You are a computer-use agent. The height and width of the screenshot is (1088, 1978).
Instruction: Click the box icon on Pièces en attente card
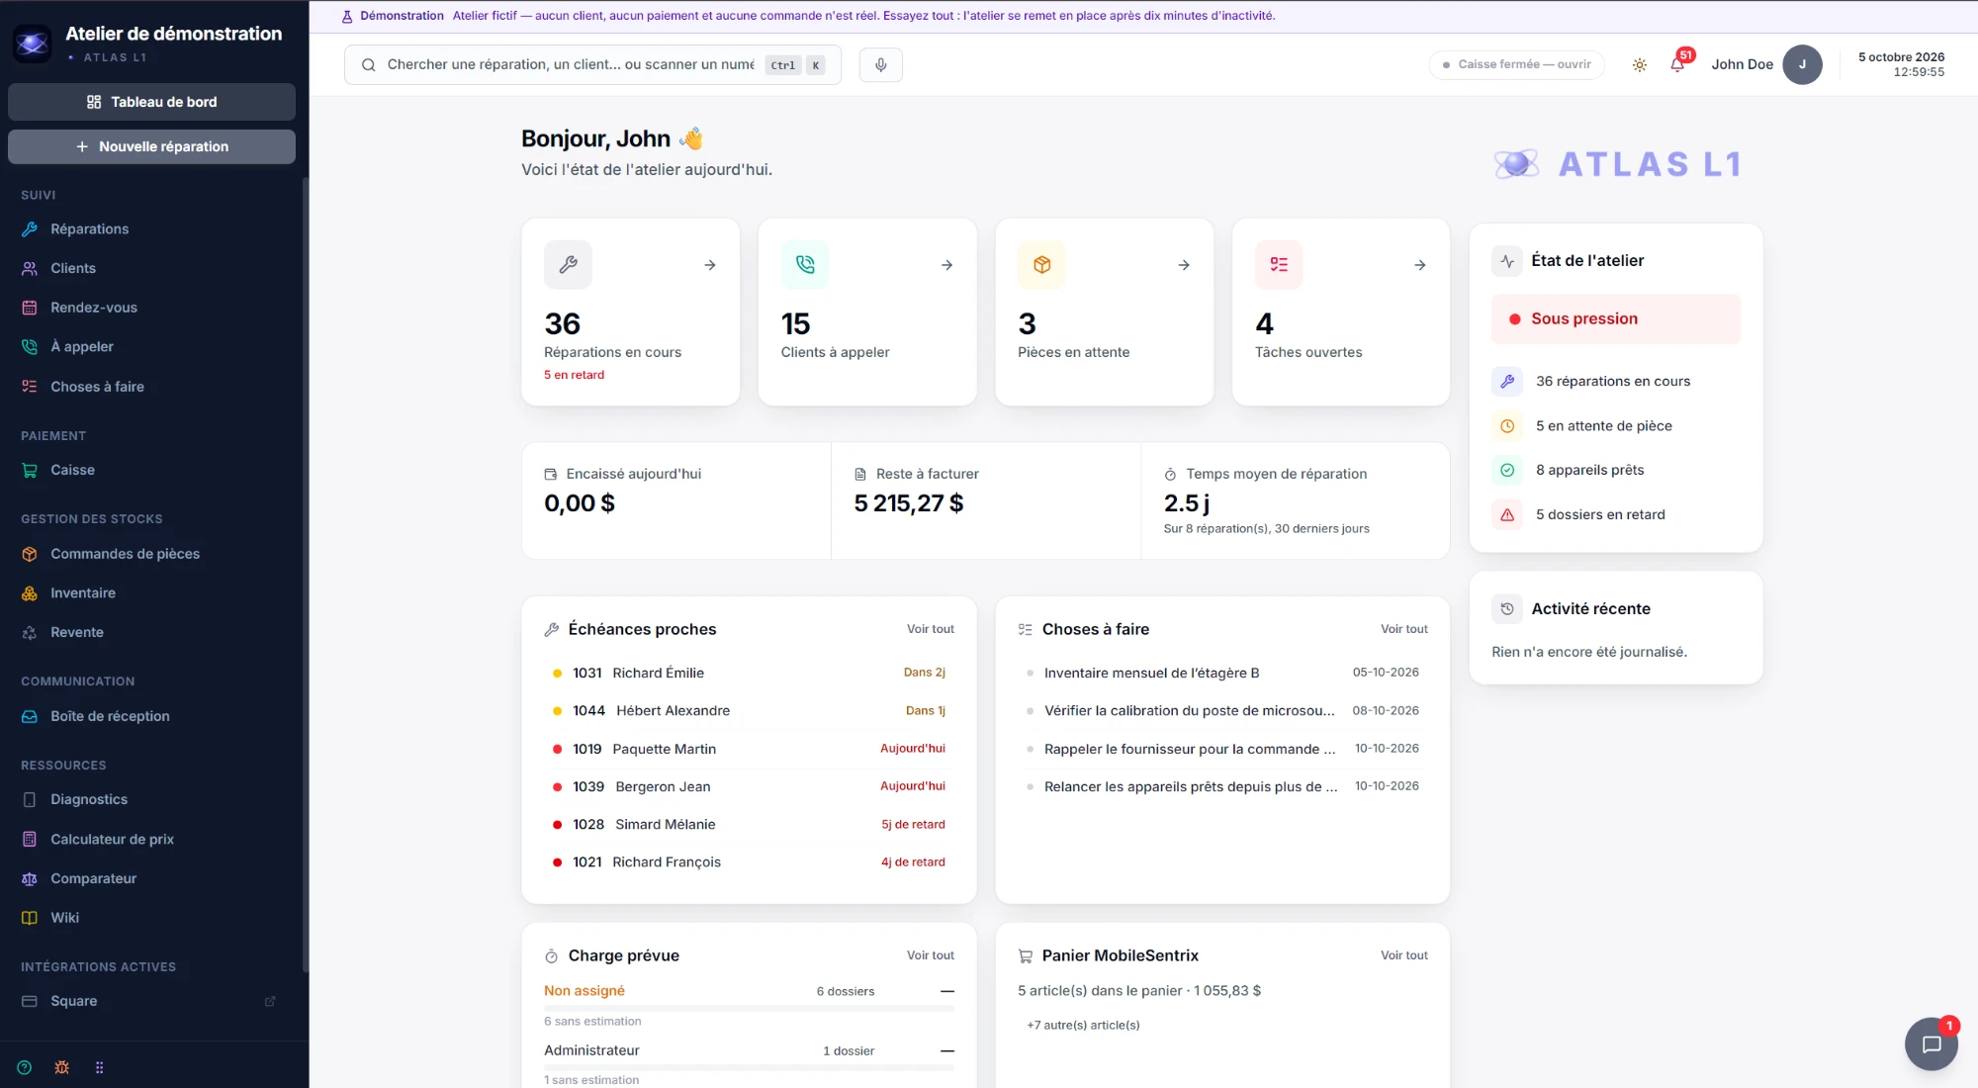point(1041,265)
